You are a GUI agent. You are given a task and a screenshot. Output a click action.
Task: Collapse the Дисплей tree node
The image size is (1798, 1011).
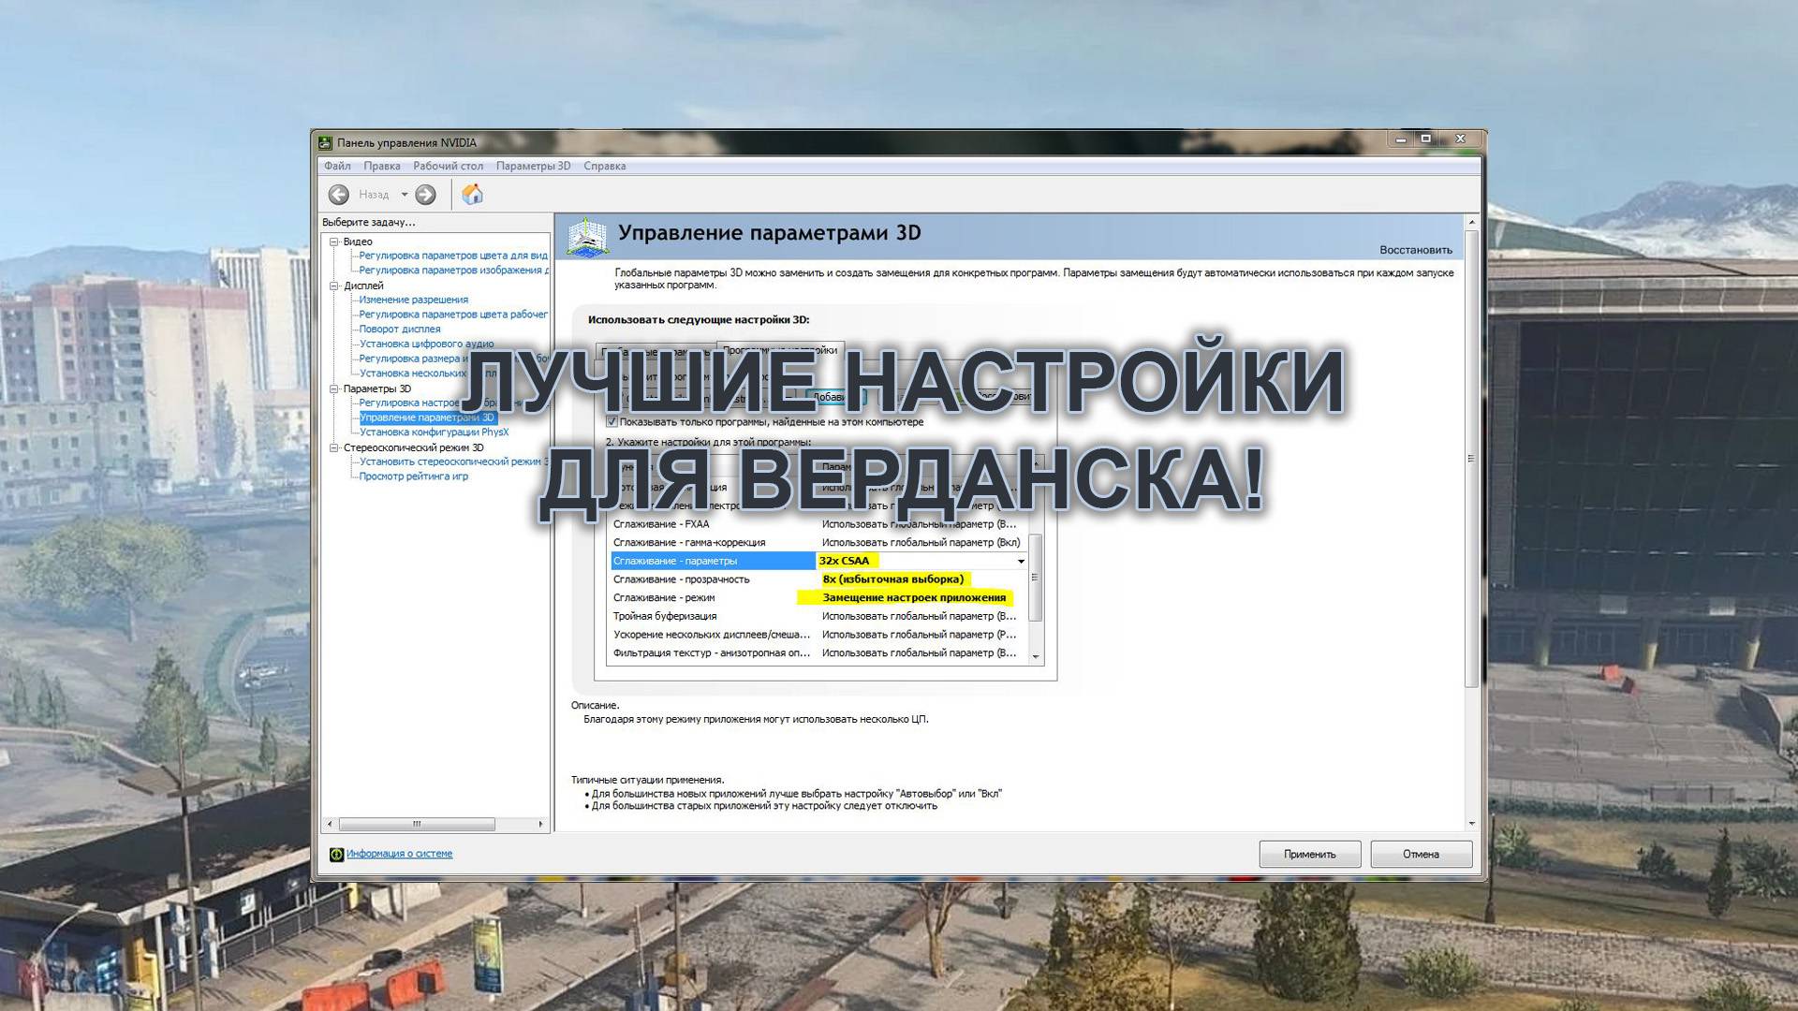click(333, 286)
